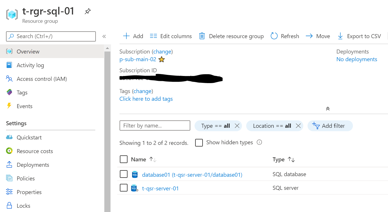
Task: Focus the Filter by name field
Action: pyautogui.click(x=155, y=125)
